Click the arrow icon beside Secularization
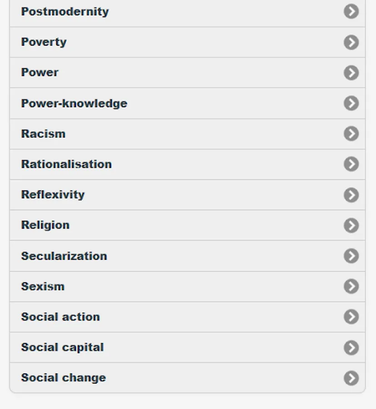This screenshot has width=376, height=409. point(351,256)
